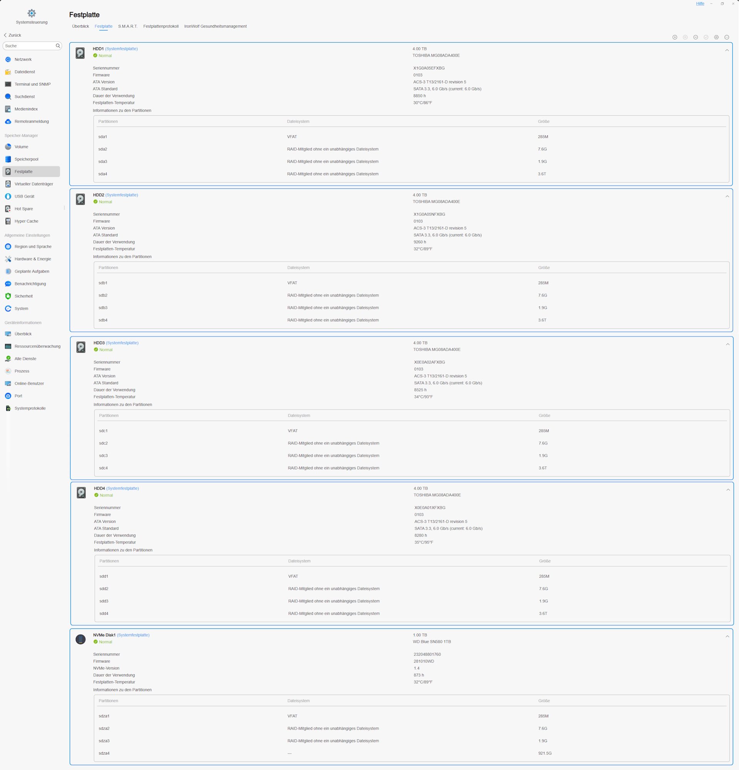Collapse the HDD3 details panel

click(727, 344)
